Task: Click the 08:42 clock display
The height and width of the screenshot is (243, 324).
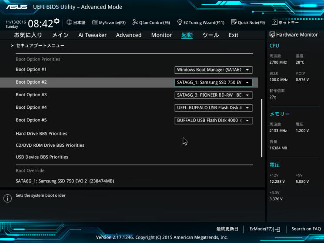Action: (x=40, y=24)
